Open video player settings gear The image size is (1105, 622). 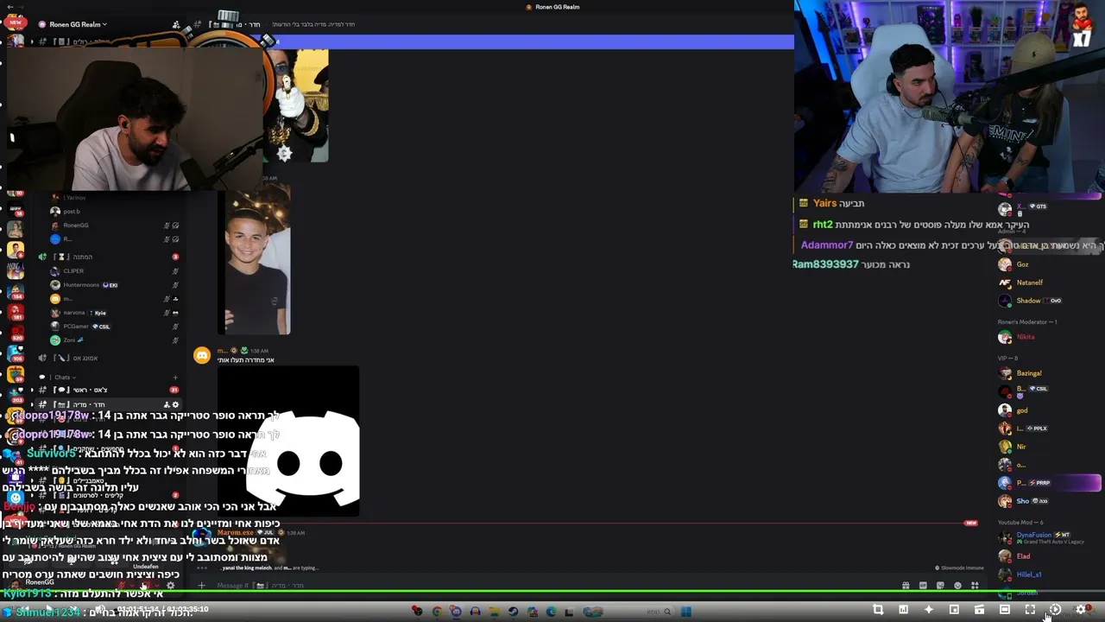point(1080,610)
